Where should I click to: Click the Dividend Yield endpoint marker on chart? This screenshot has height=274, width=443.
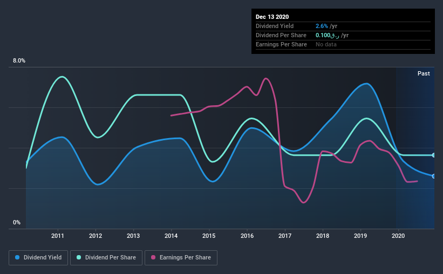(x=434, y=176)
